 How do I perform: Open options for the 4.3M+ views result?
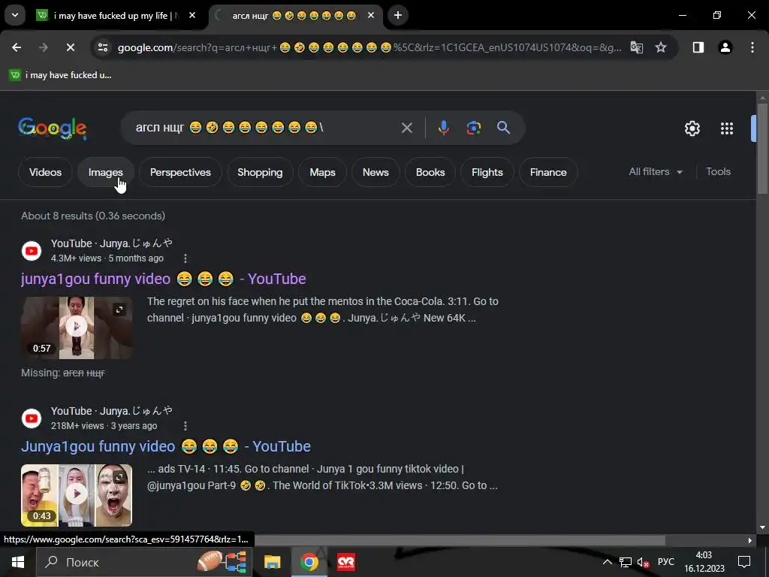click(x=185, y=258)
